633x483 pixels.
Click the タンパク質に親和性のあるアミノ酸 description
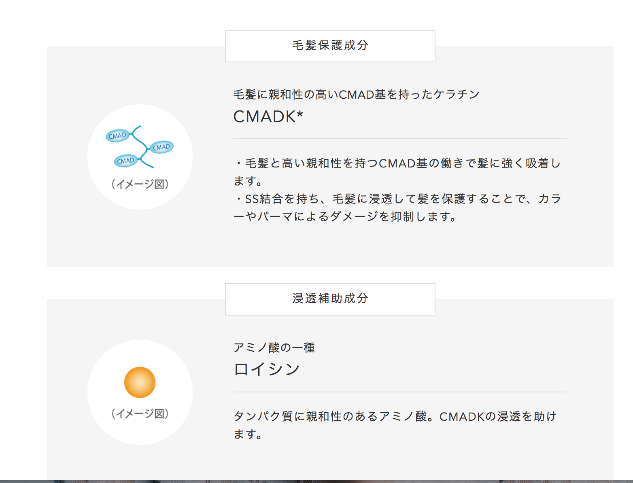coord(395,425)
